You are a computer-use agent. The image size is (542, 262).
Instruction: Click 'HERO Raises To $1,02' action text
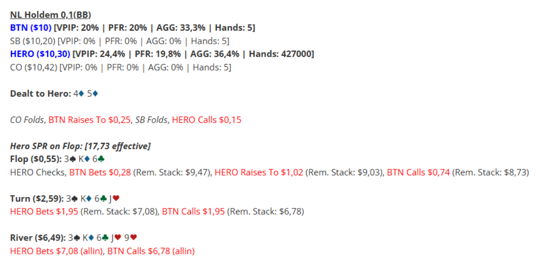[x=259, y=172]
